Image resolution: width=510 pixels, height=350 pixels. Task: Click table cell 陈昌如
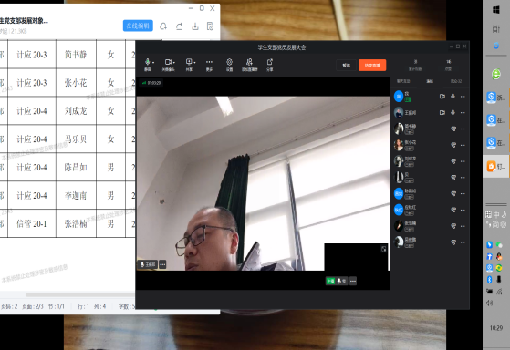pos(76,168)
